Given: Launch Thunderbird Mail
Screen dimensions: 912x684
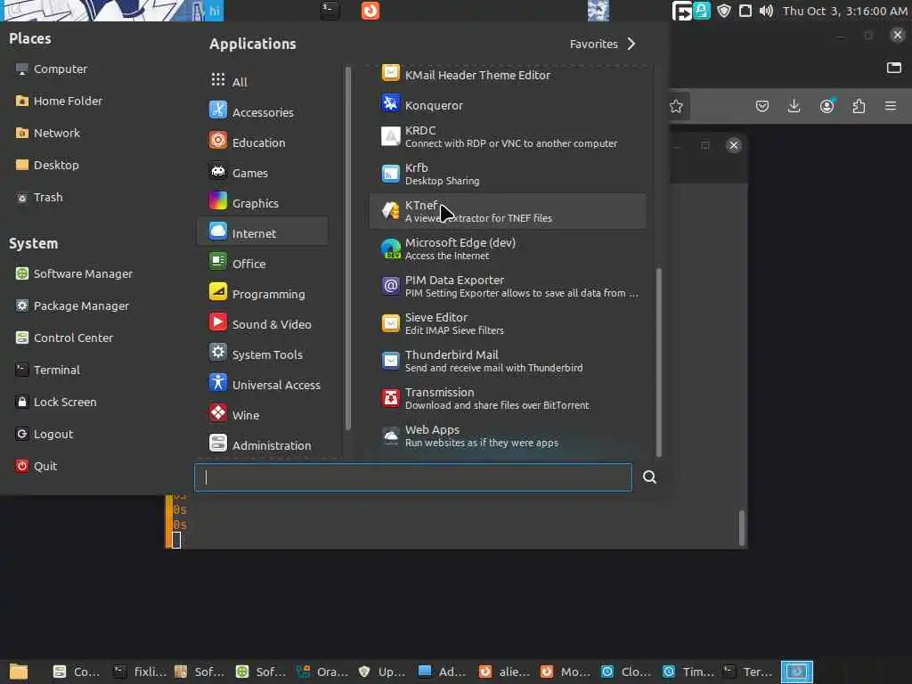Looking at the screenshot, I should coord(507,361).
